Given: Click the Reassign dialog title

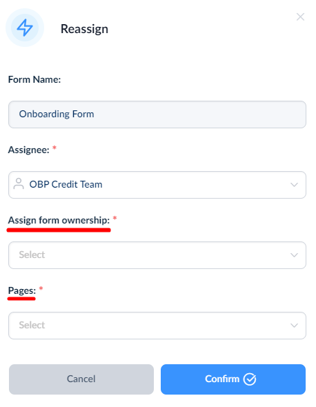Looking at the screenshot, I should coord(84,29).
